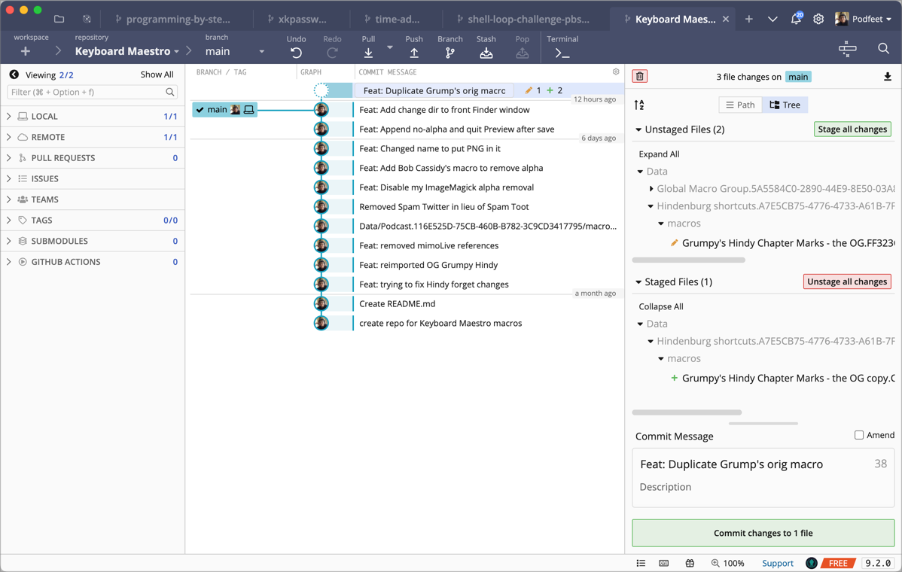Stash changes using the Stash icon
The width and height of the screenshot is (902, 572).
pyautogui.click(x=486, y=53)
